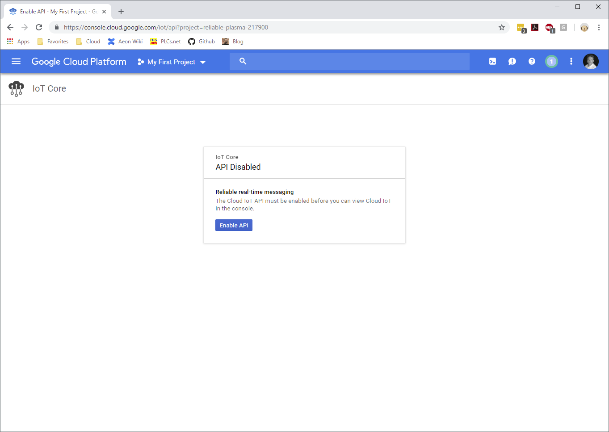Click Reliable real-time messaging text
The width and height of the screenshot is (609, 432).
[x=255, y=192]
